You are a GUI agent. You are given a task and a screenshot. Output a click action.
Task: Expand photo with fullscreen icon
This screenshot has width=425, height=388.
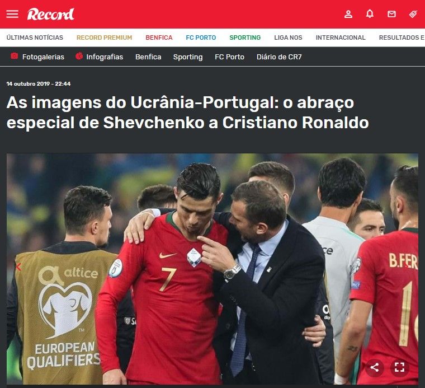coord(399,368)
